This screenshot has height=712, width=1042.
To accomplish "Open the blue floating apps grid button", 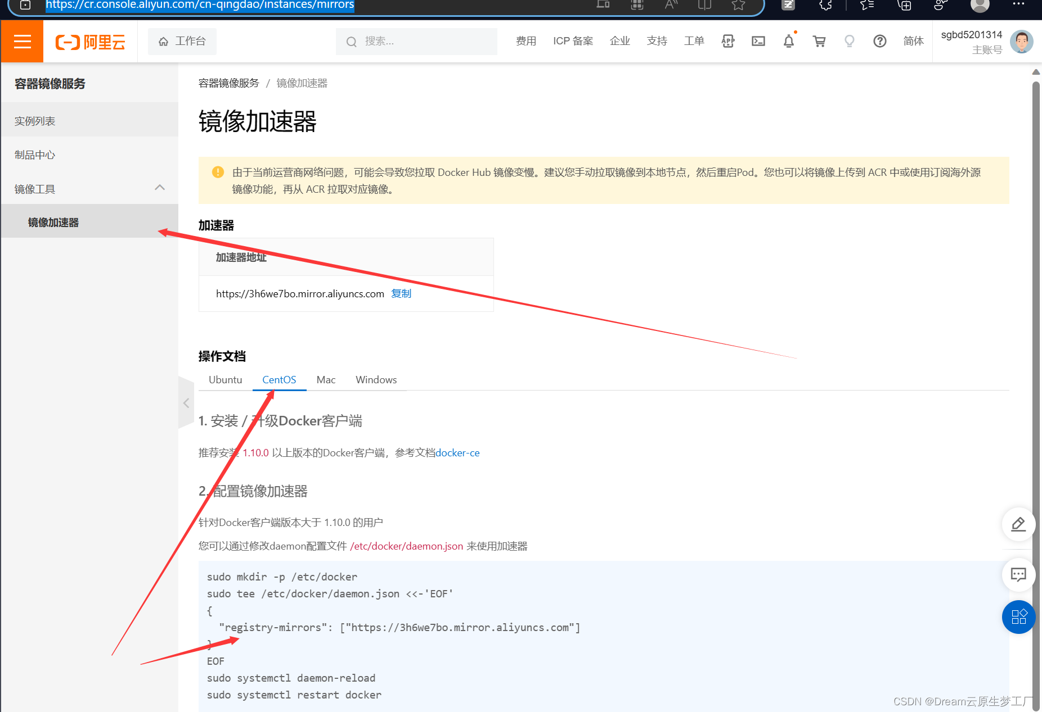I will click(1018, 617).
